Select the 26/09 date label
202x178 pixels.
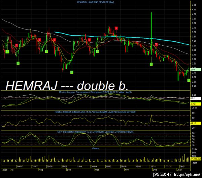[x=94, y=167]
